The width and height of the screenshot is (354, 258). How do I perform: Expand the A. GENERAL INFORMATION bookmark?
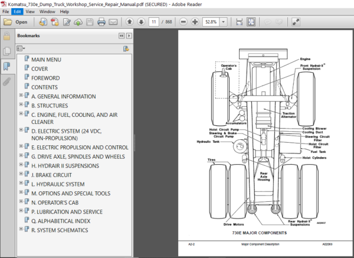point(21,95)
